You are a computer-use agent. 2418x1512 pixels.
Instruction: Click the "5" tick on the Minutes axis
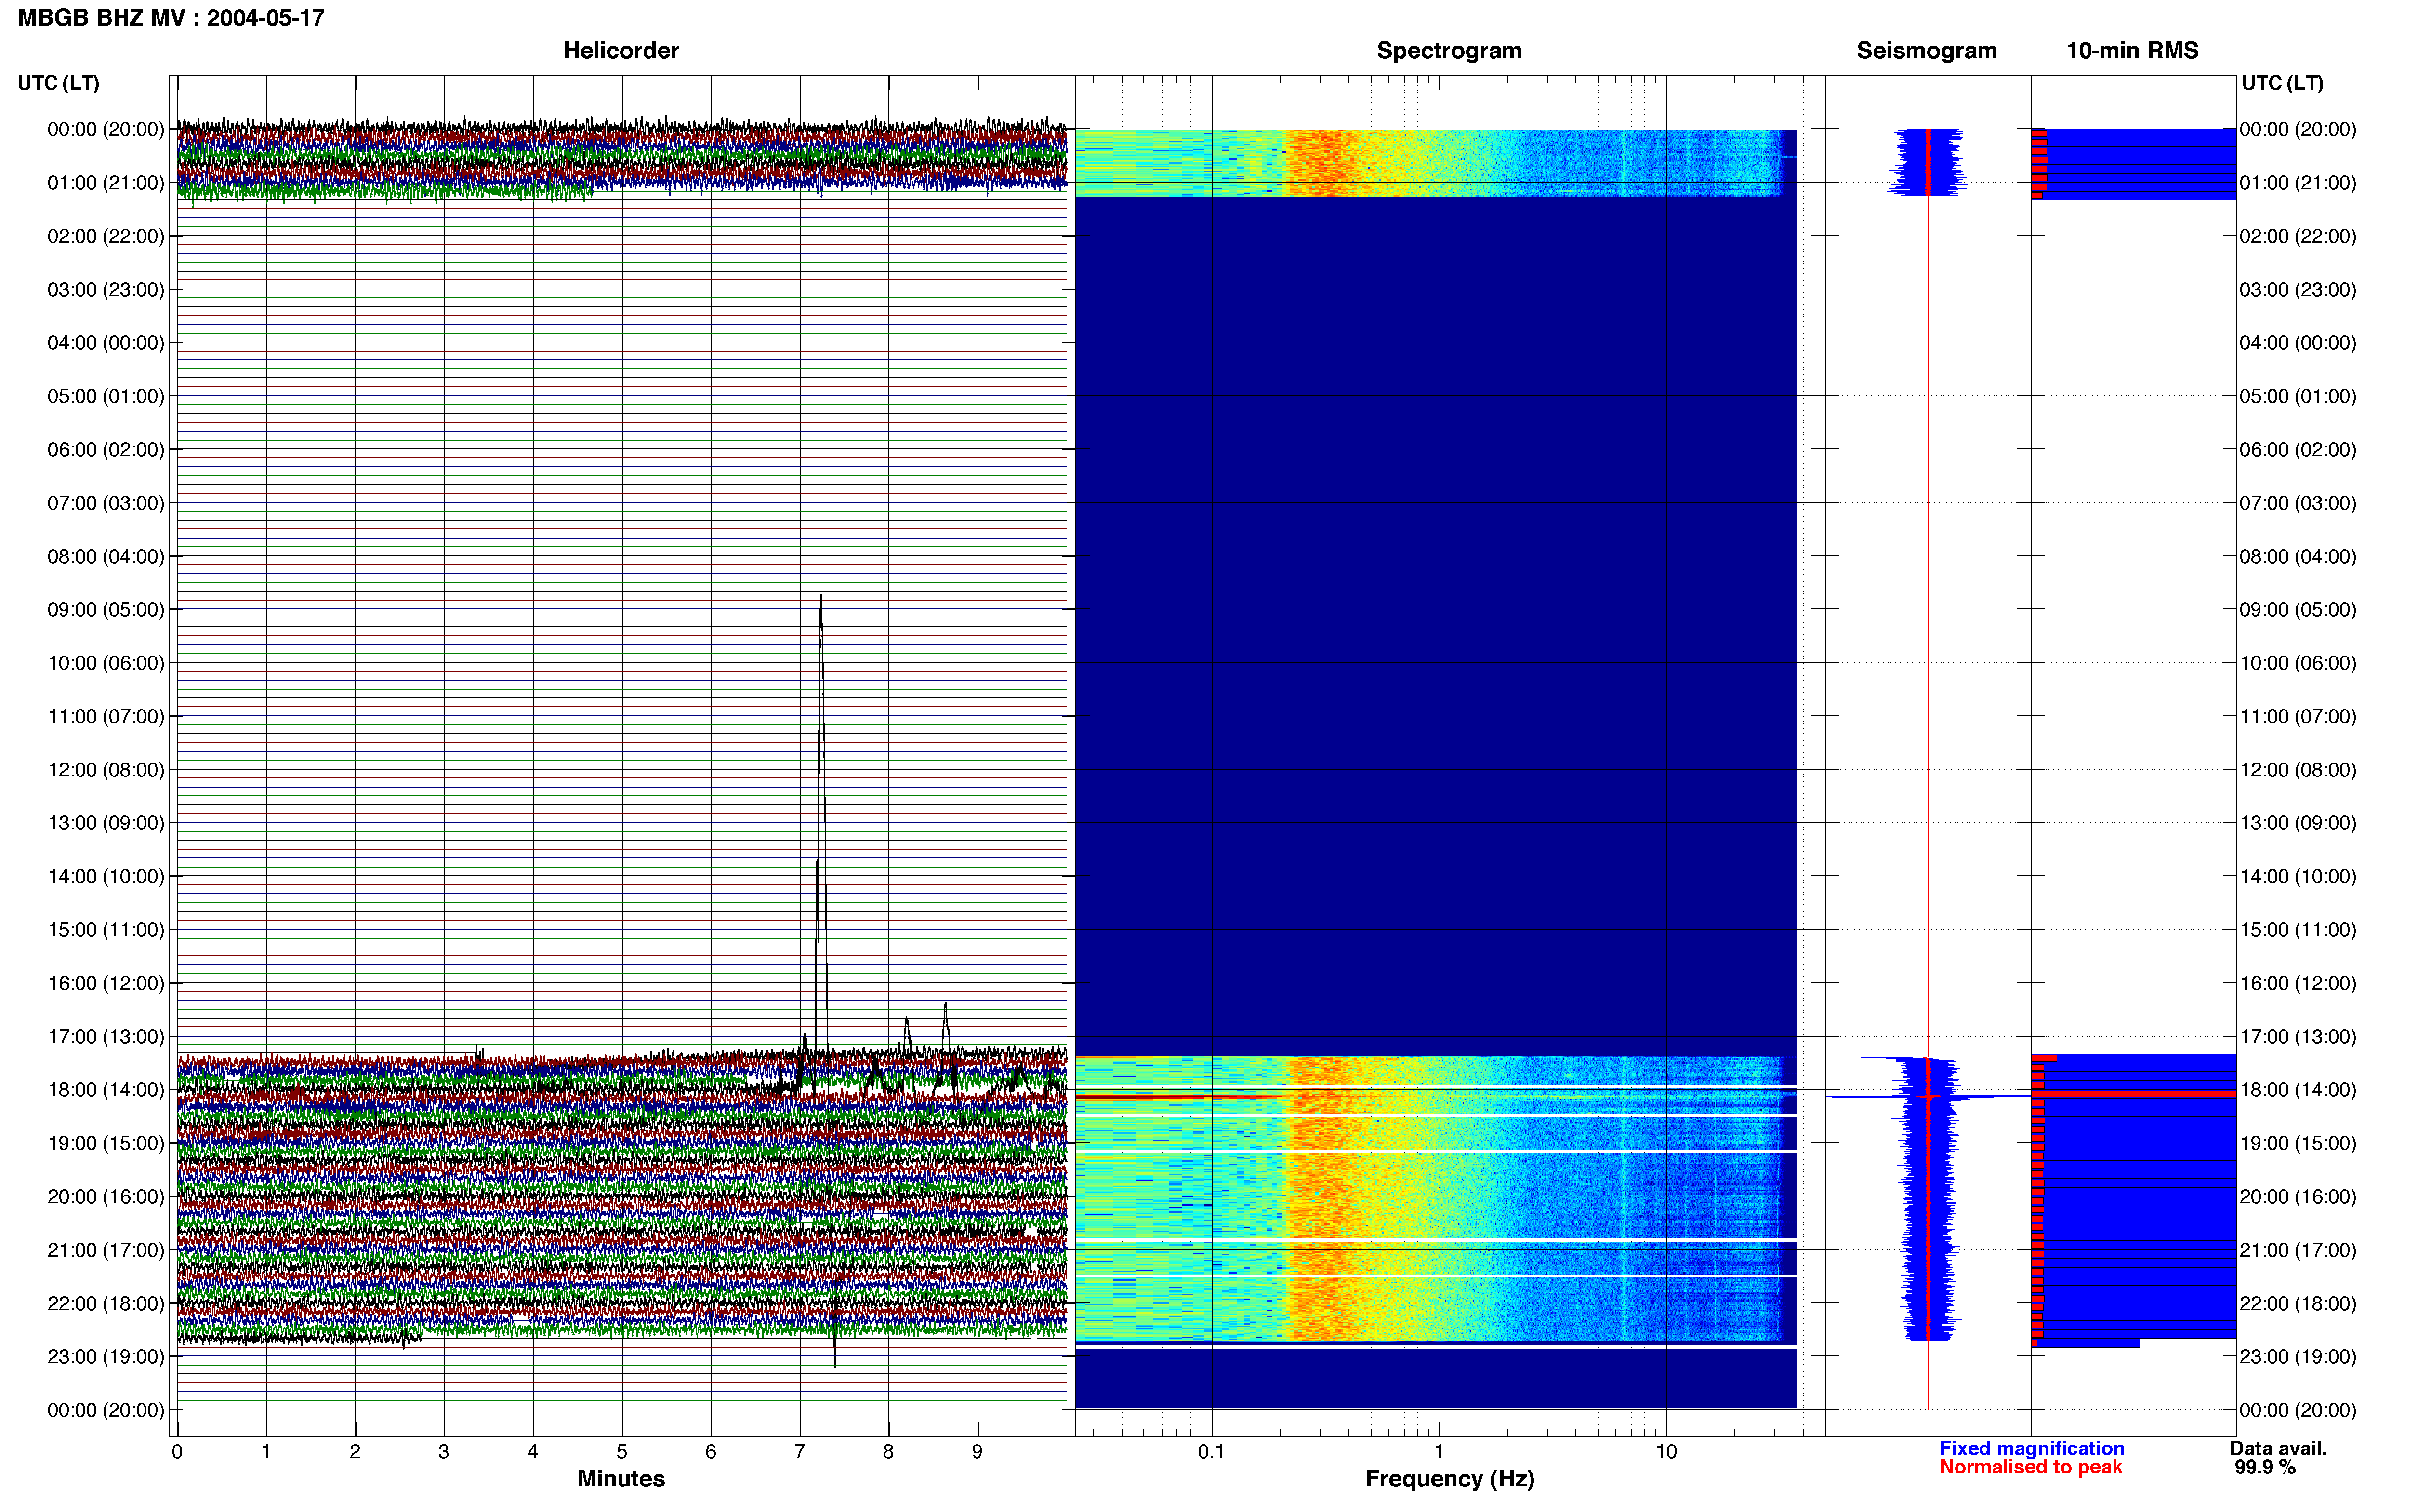tap(622, 1452)
